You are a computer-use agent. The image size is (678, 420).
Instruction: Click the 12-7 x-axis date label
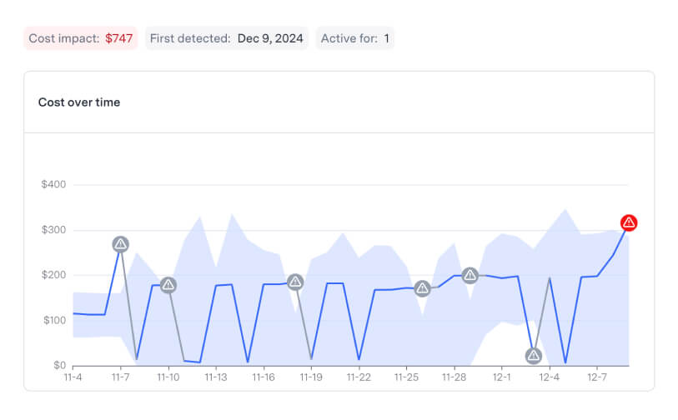click(597, 377)
